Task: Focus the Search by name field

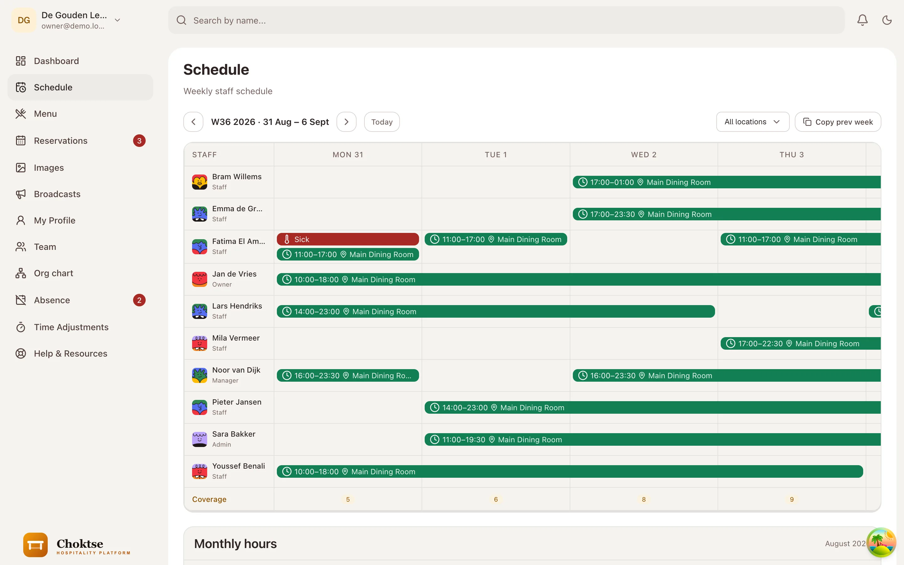Action: pos(506,20)
